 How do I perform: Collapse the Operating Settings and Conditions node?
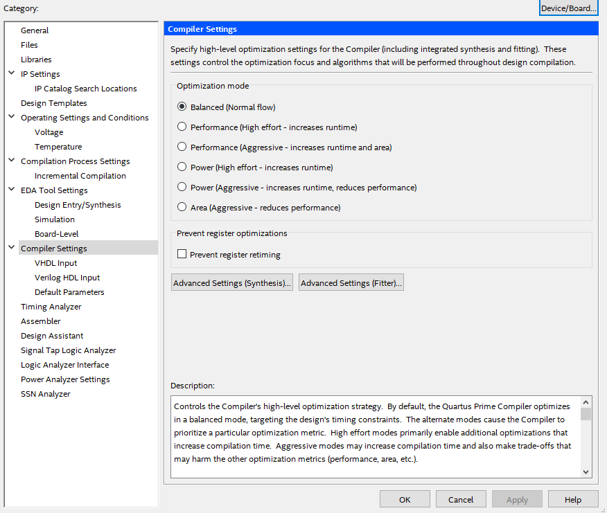(x=12, y=117)
